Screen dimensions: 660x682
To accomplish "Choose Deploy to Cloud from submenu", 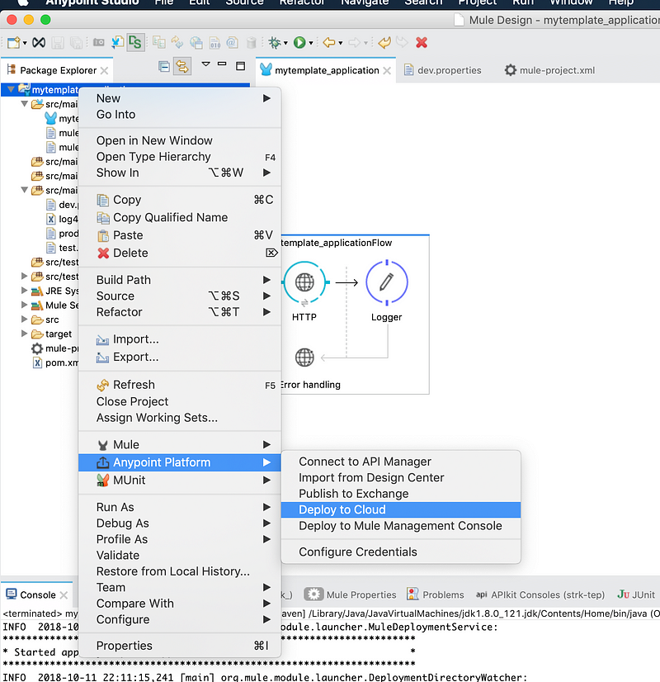I will point(401,509).
